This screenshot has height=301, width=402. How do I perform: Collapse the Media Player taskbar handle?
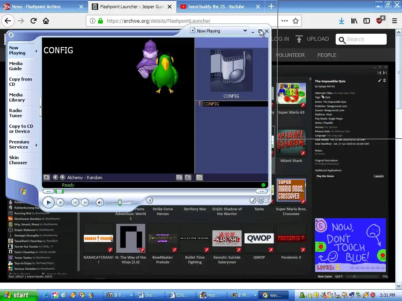pyautogui.click(x=40, y=107)
